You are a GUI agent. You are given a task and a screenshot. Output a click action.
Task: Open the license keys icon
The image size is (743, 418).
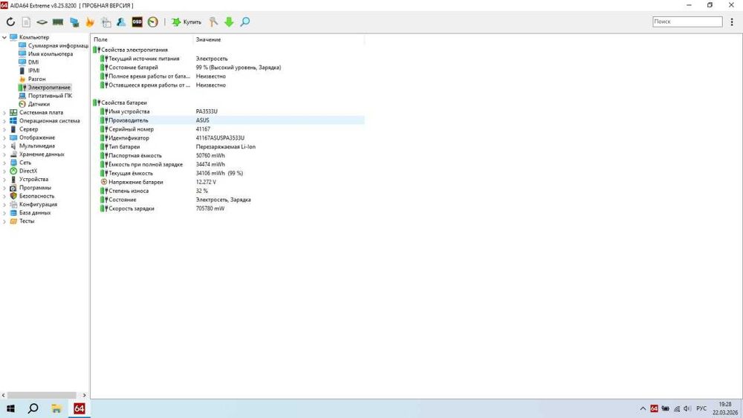[x=214, y=22]
